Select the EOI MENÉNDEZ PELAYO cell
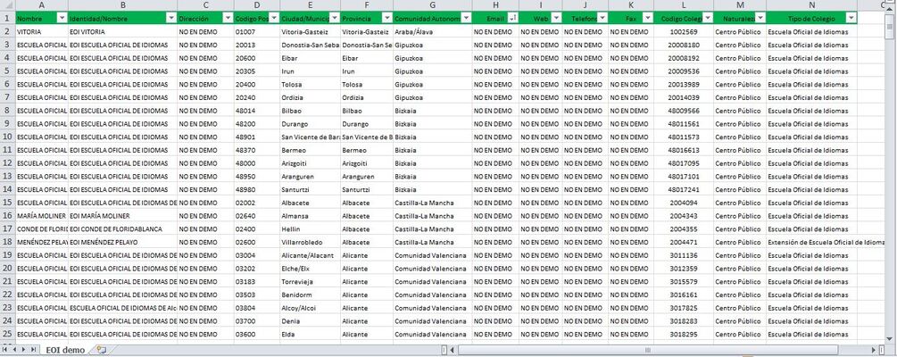The width and height of the screenshot is (897, 357). (x=122, y=242)
